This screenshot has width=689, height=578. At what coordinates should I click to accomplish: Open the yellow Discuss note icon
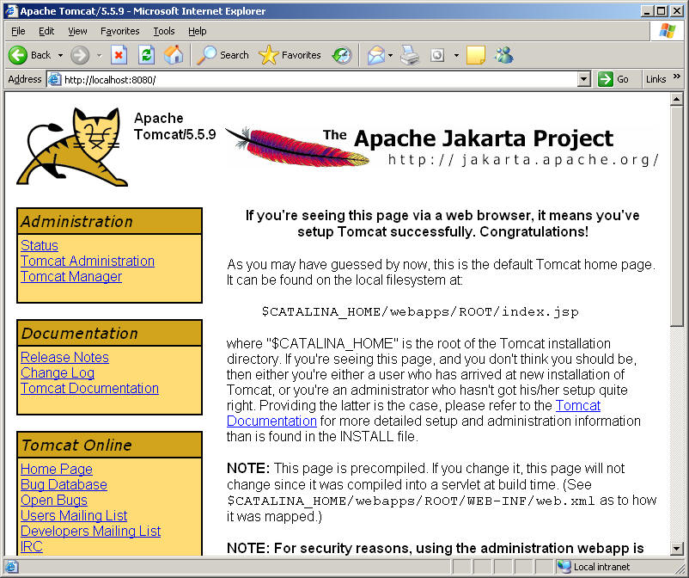point(476,55)
